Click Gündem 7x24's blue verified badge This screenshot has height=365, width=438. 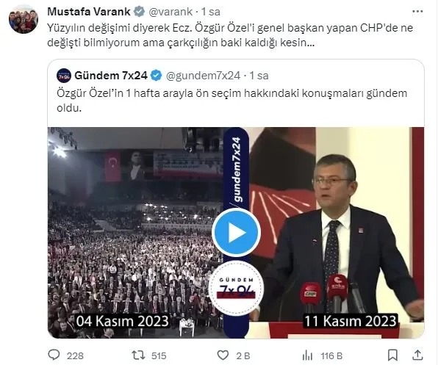coord(156,76)
